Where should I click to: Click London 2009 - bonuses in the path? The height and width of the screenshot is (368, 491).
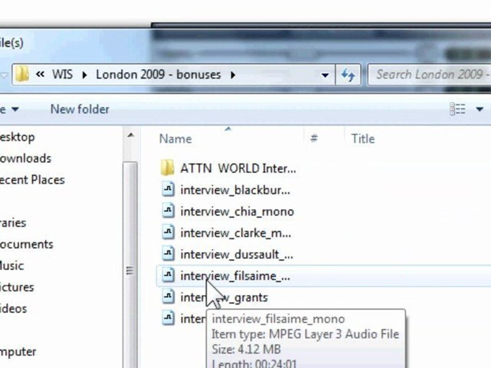[158, 74]
